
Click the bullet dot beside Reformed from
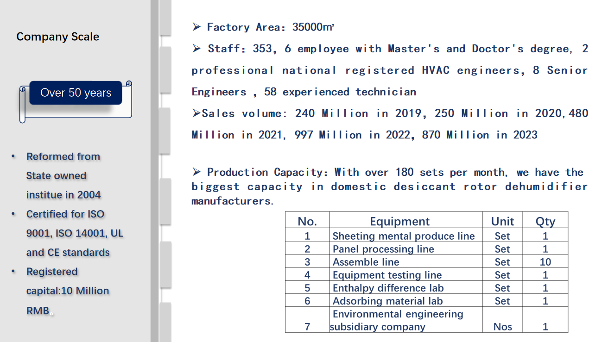tap(14, 157)
